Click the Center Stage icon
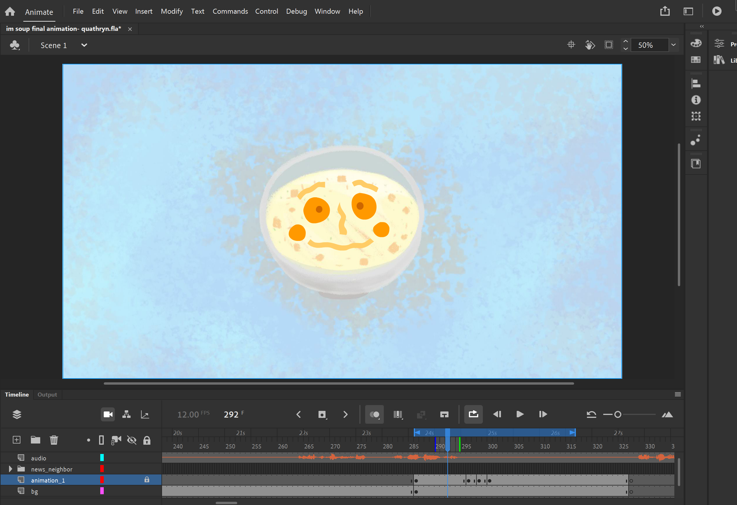This screenshot has width=737, height=505. (x=571, y=45)
